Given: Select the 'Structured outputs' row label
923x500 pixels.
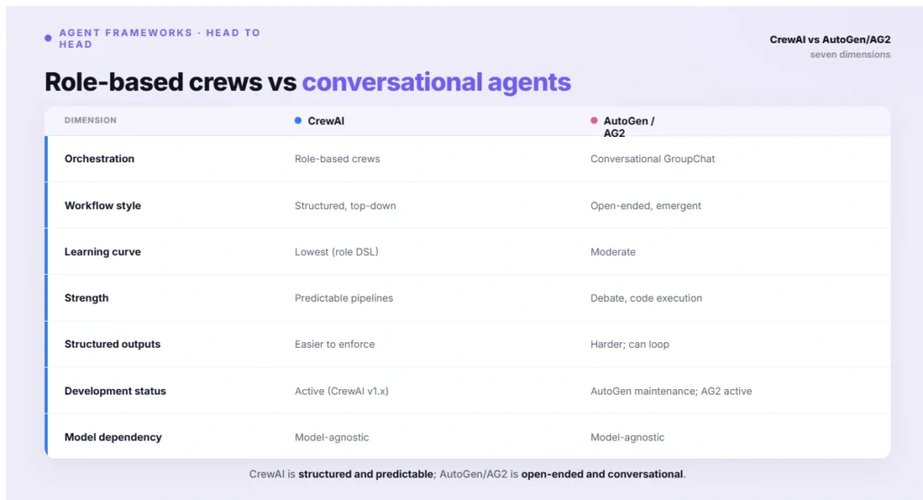Looking at the screenshot, I should (x=113, y=344).
